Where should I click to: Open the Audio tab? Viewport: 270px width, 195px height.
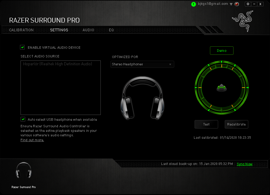click(x=88, y=30)
